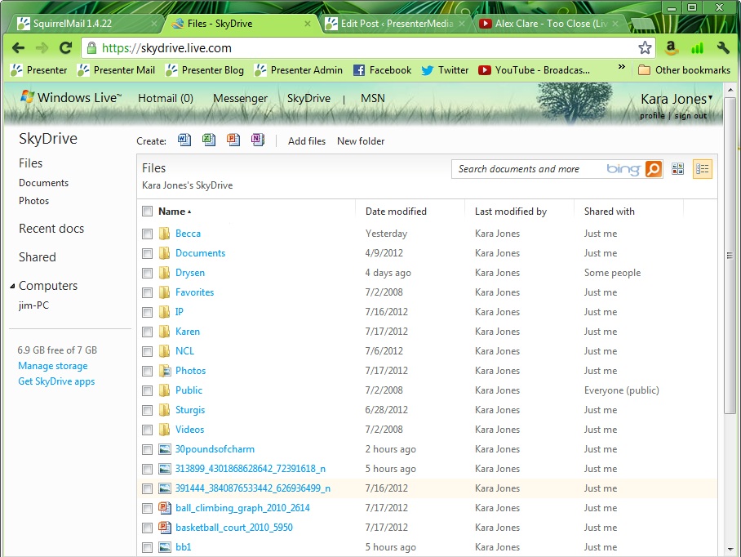
Task: Open the YouTube Broadcast bookmark
Action: coord(534,70)
